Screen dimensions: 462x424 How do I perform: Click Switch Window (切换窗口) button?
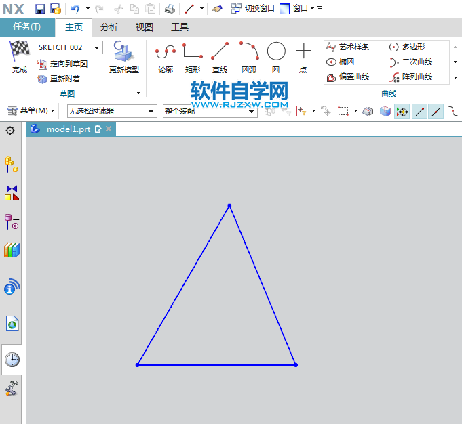tap(253, 9)
